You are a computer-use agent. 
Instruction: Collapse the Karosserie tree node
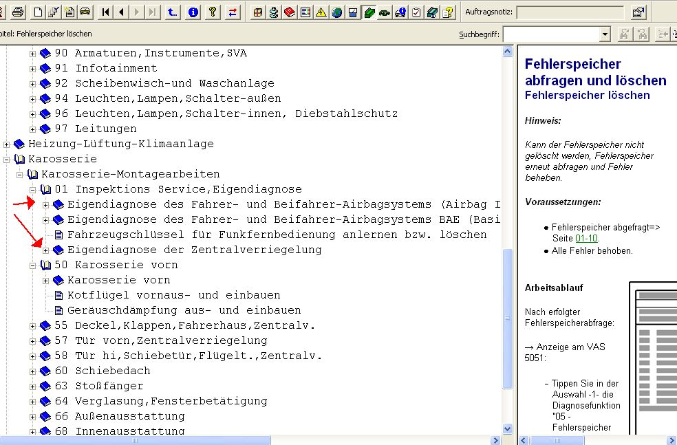(x=7, y=159)
